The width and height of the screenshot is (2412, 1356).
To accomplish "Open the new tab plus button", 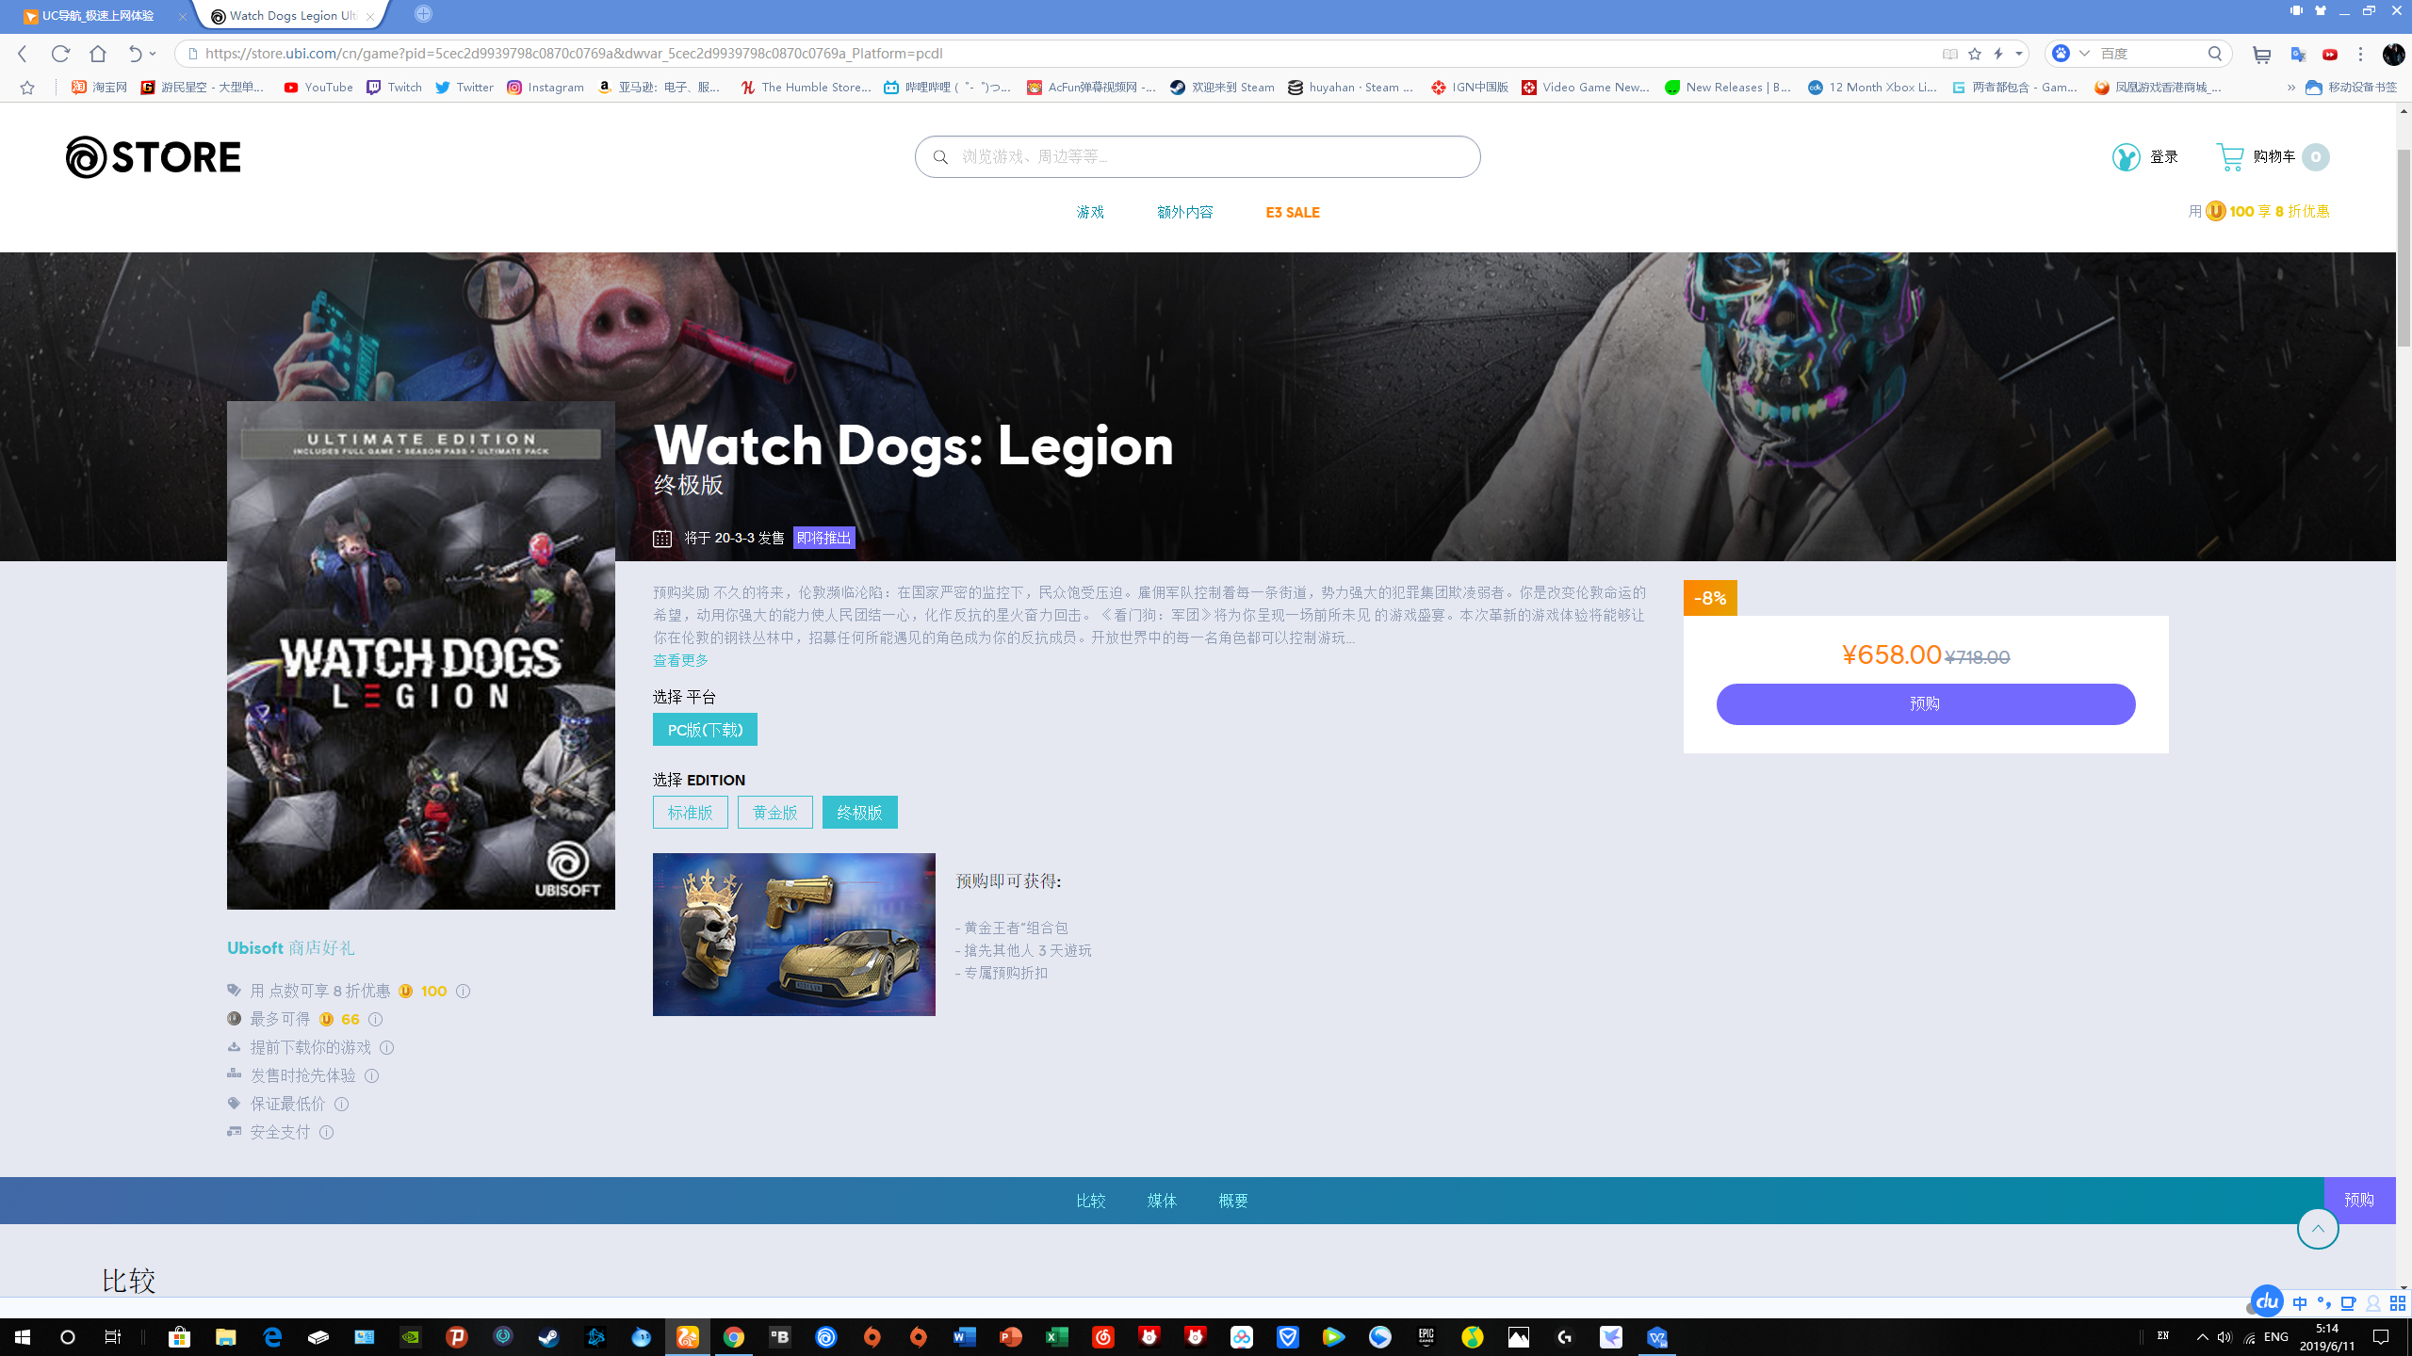I will 423,14.
